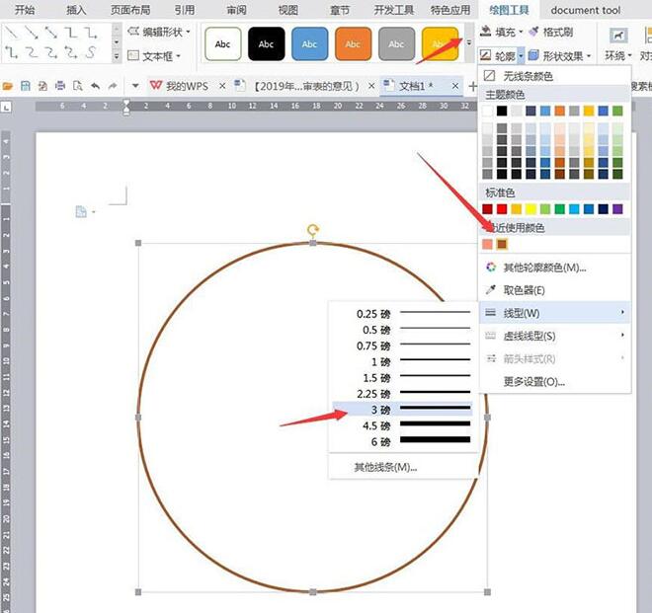Click the Shape Effects (形状效果) icon
This screenshot has height=613, width=652.
click(533, 55)
